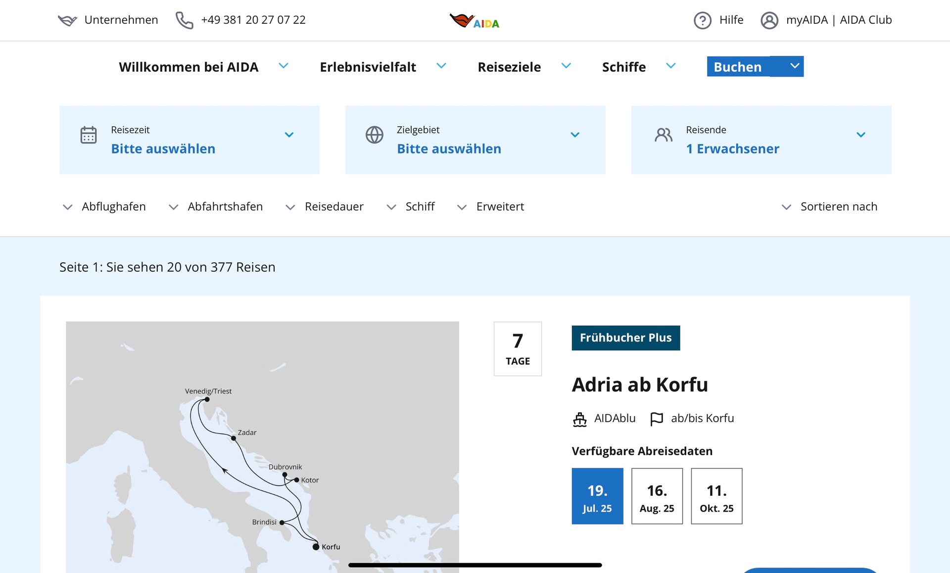Click the 'Venedig/Triest' map label
Image resolution: width=950 pixels, height=573 pixels.
[208, 391]
